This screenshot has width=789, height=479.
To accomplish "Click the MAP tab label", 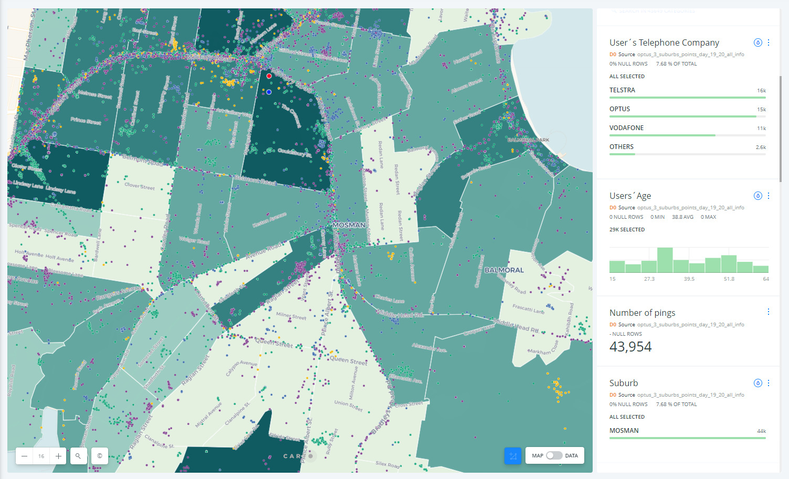I will pyautogui.click(x=536, y=455).
